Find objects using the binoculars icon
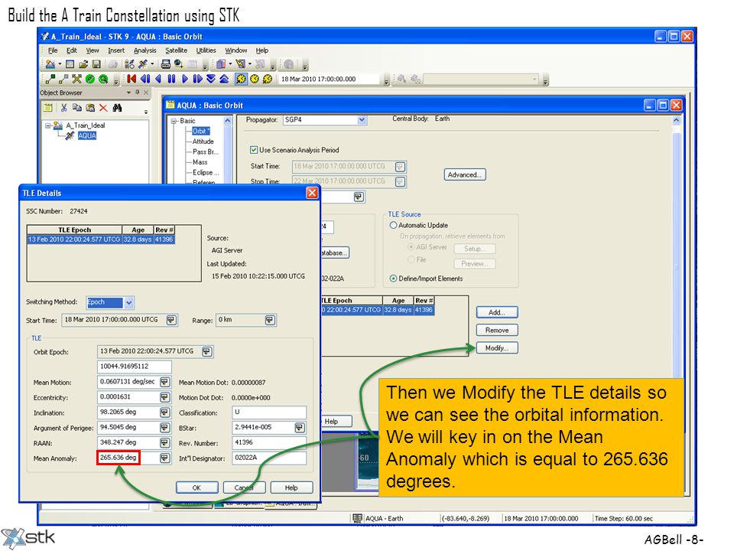The image size is (734, 551). (x=117, y=108)
